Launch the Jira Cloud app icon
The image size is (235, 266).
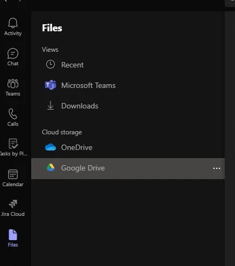(x=13, y=204)
